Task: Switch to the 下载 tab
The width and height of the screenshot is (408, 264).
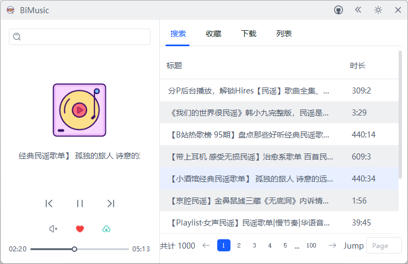Action: point(249,34)
